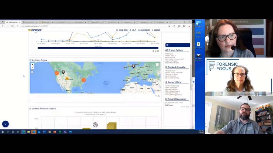This screenshot has width=273, height=153.
Task: Expand the Import to Project submenu
Action: (x=172, y=61)
